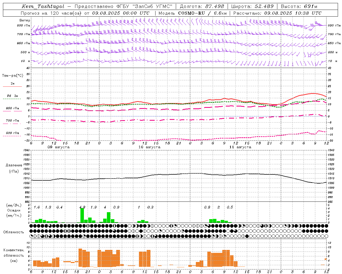Click the Широта: 52.489 value
This screenshot has height=274, width=342.
pos(252,6)
